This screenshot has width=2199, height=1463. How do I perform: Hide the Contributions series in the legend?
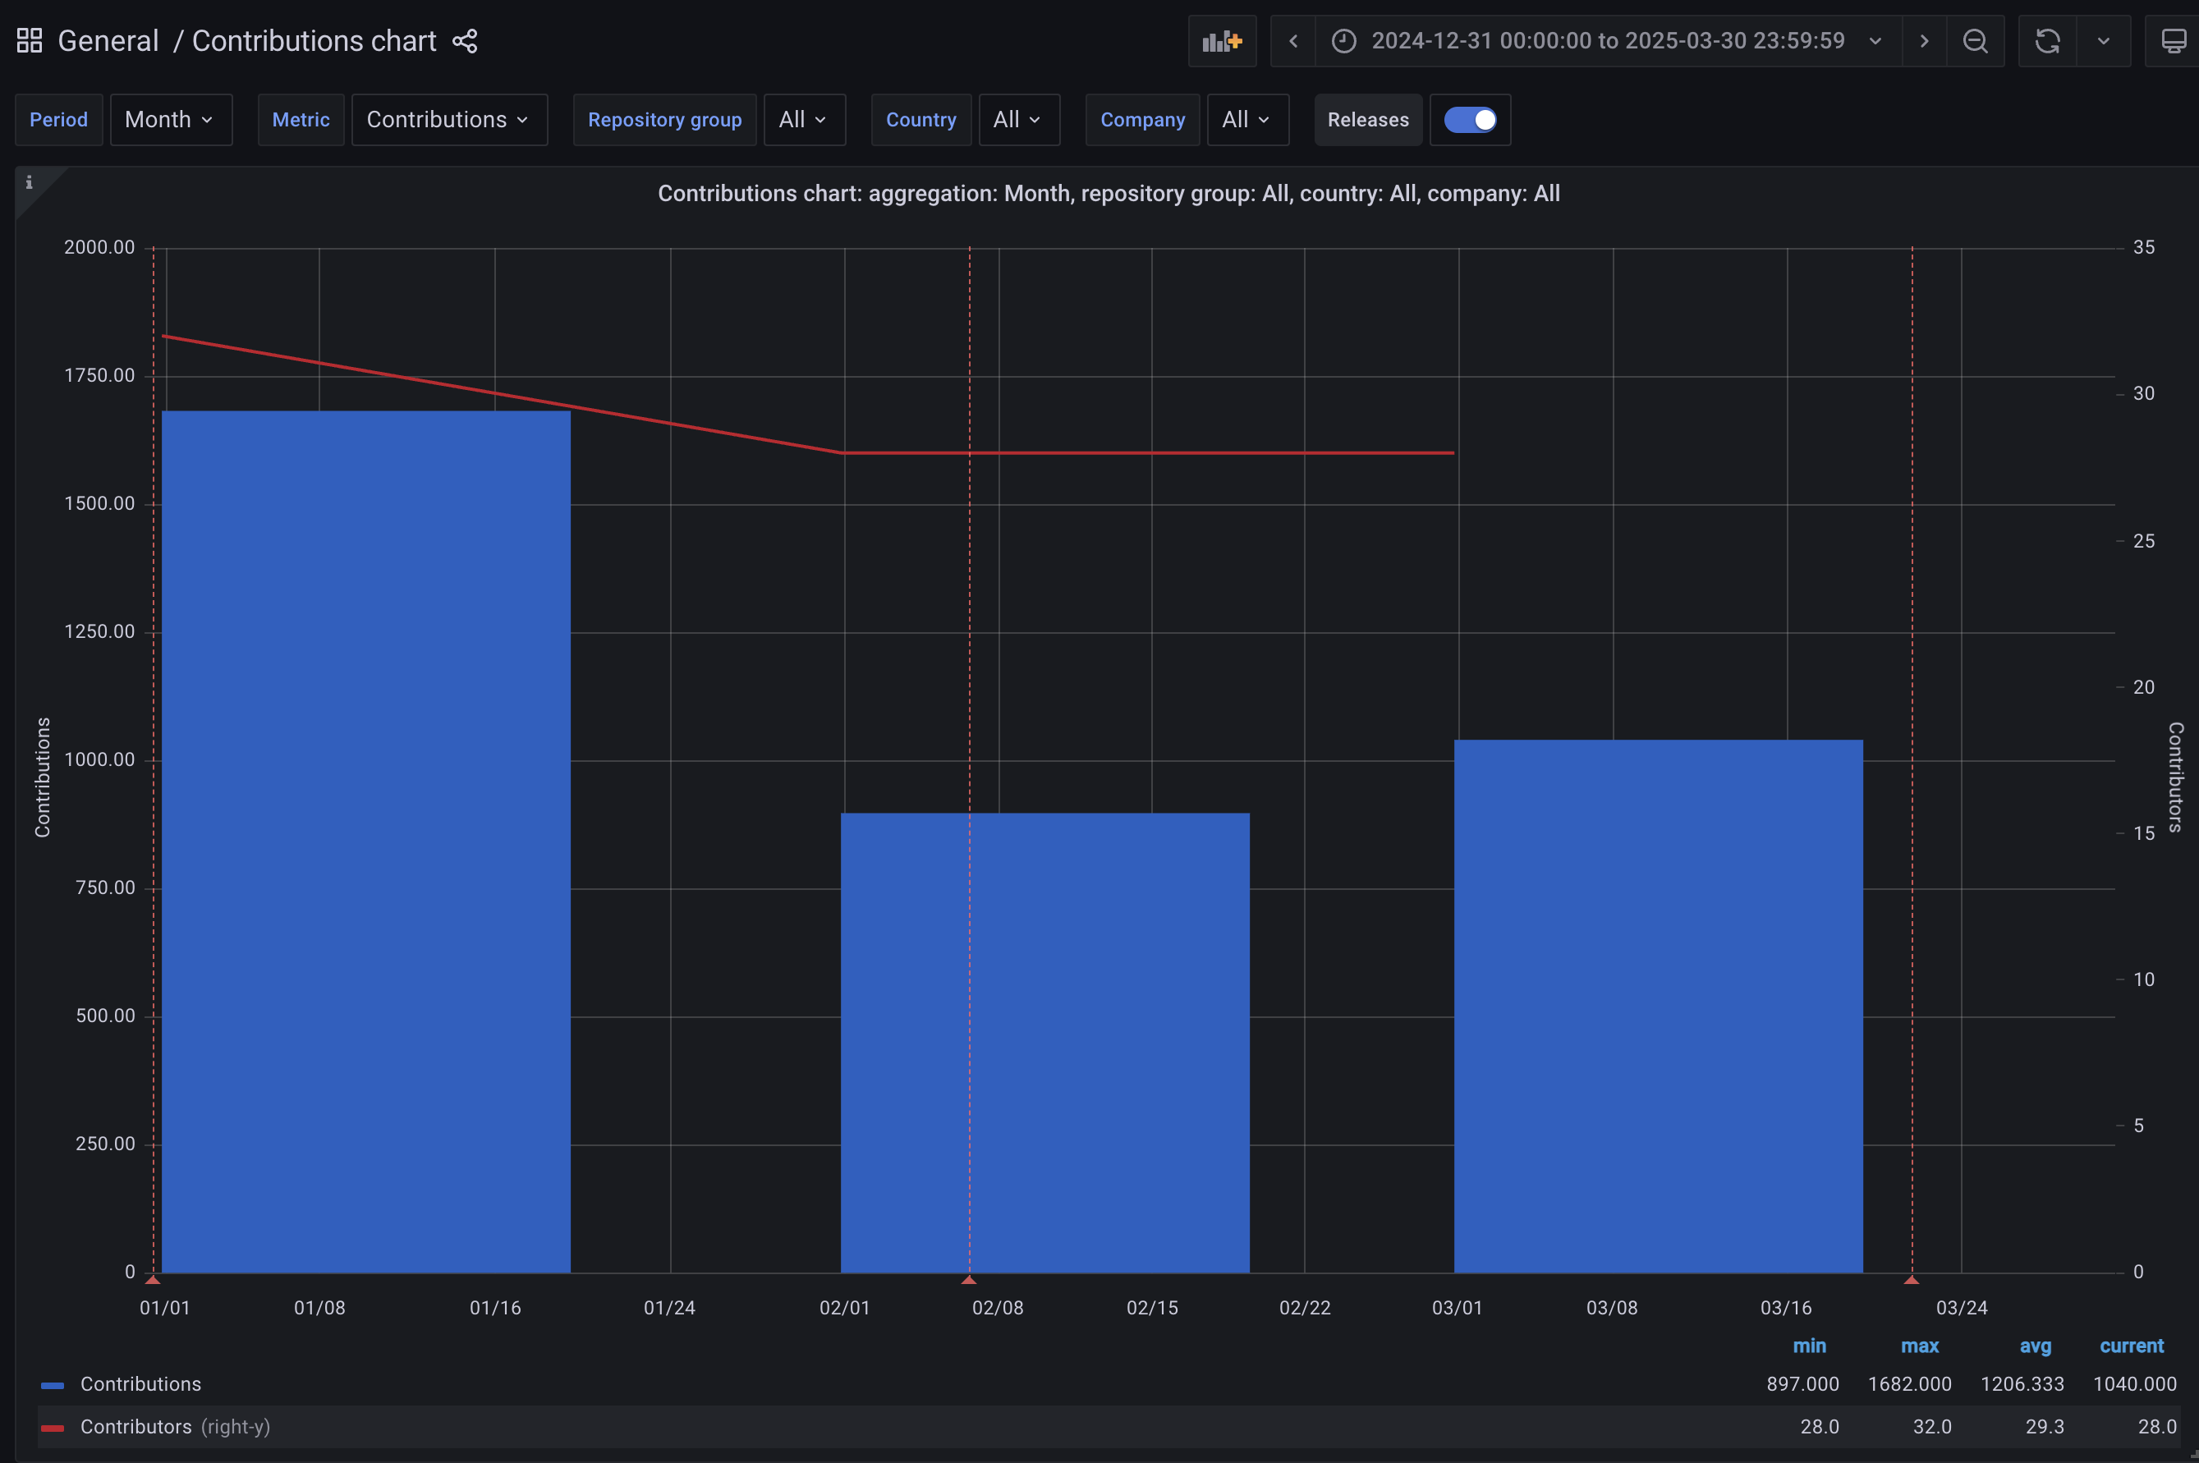pyautogui.click(x=141, y=1383)
